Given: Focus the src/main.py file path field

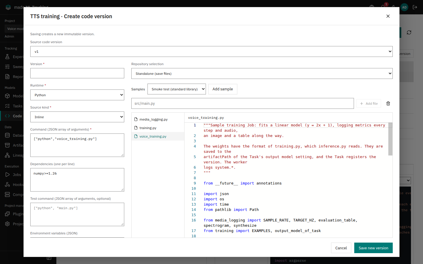Looking at the screenshot, I should (243, 104).
